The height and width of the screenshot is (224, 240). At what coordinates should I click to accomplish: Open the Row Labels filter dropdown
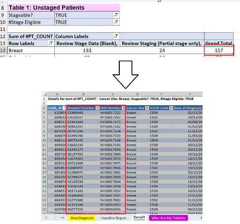point(51,43)
